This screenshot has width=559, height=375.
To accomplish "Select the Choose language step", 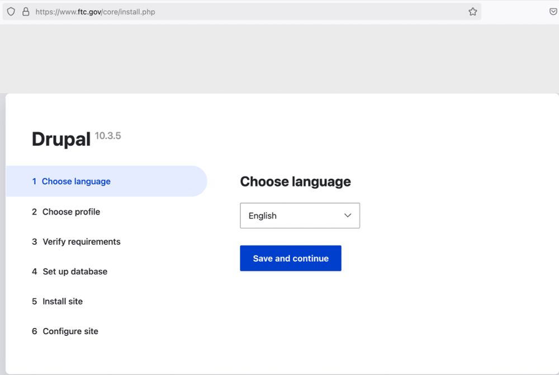I will [x=106, y=181].
